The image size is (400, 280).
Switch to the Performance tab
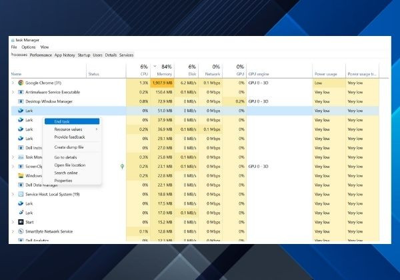pos(41,55)
